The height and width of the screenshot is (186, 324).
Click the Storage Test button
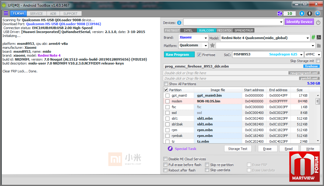(x=238, y=148)
